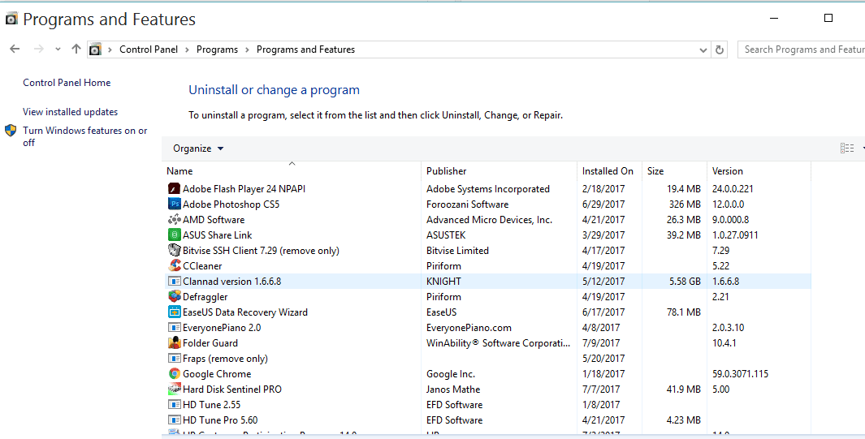Click the Google Chrome icon
This screenshot has width=865, height=439.
175,373
